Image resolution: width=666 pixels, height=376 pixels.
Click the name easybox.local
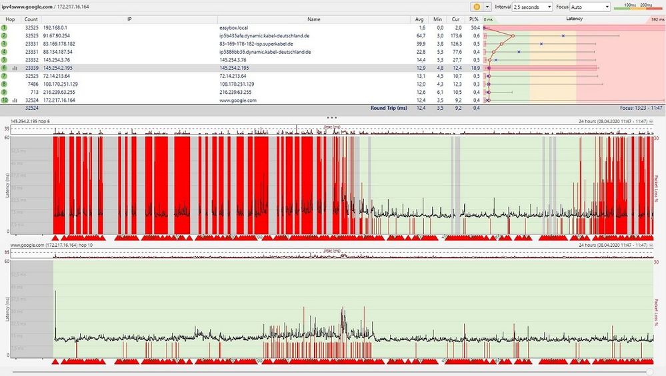(233, 27)
